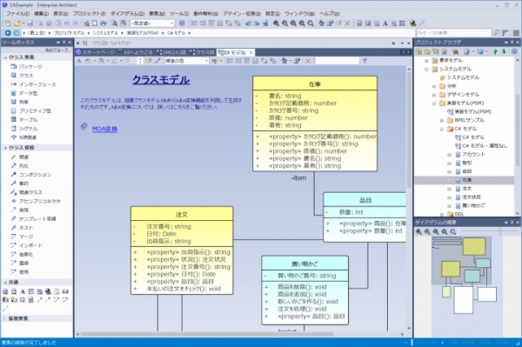
Task: Click the text element 'A' icon in 共通 section
Action: click(x=23, y=291)
